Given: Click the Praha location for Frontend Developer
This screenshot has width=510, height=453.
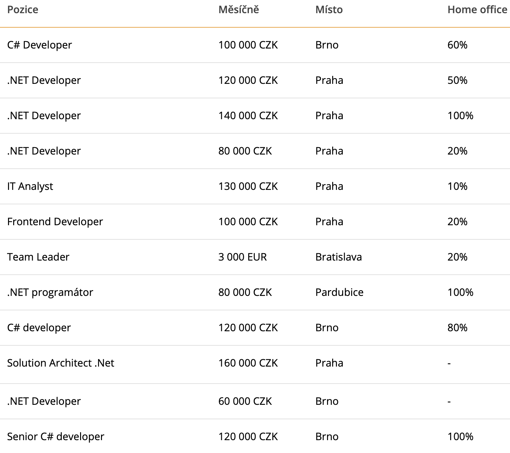Looking at the screenshot, I should pos(329,222).
